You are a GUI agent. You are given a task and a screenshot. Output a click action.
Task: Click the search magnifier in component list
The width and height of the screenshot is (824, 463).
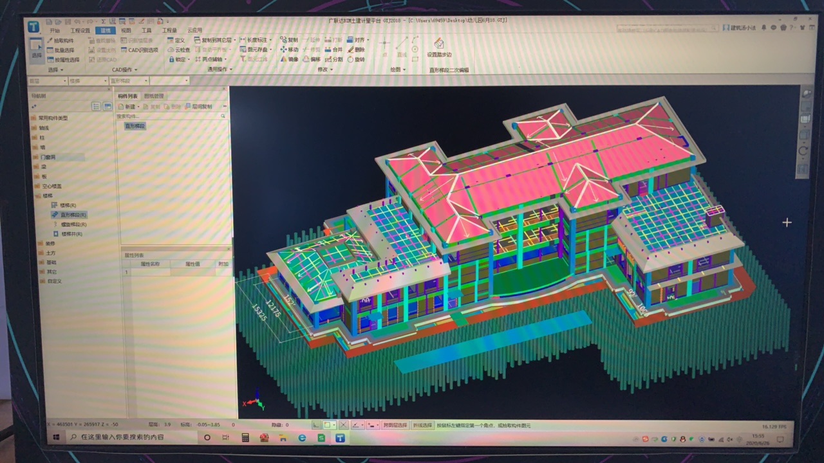click(x=223, y=116)
